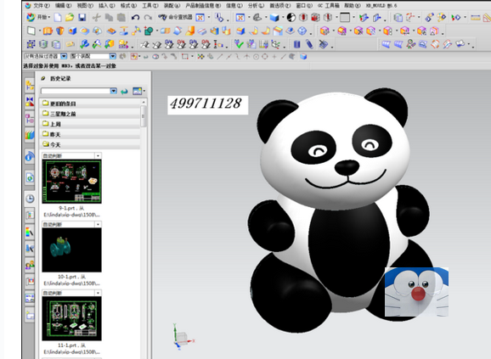Click the blue dotted-square icon starting third toolbar
This screenshot has height=359, width=491.
pos(31,44)
